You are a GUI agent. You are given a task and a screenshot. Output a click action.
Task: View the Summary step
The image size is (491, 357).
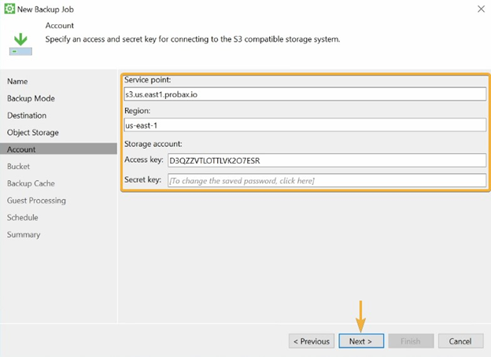(x=24, y=234)
